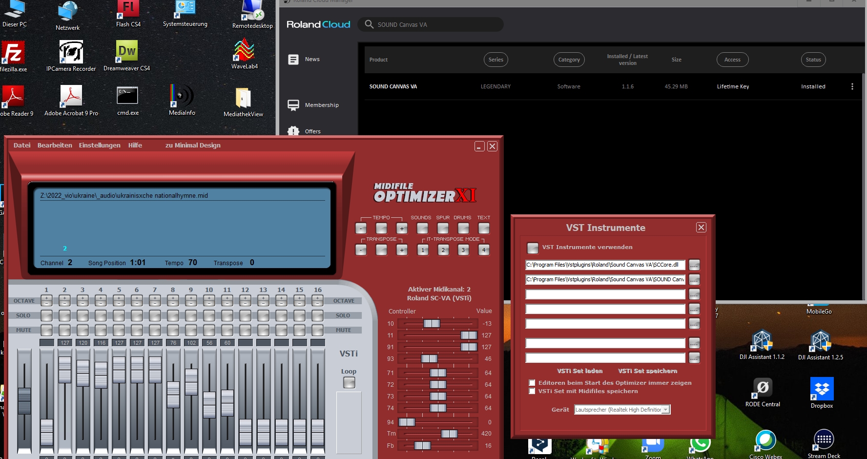
Task: Launch cmd.exe desktop shortcut
Action: (x=127, y=100)
